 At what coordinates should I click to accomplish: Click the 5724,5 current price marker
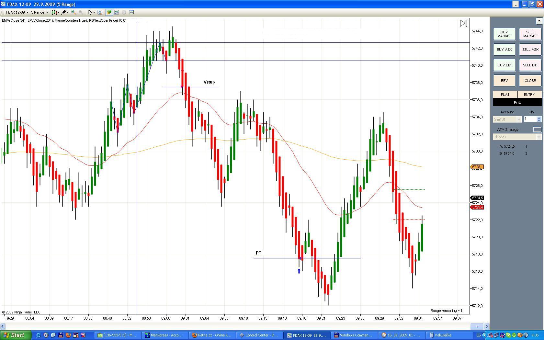point(477,198)
